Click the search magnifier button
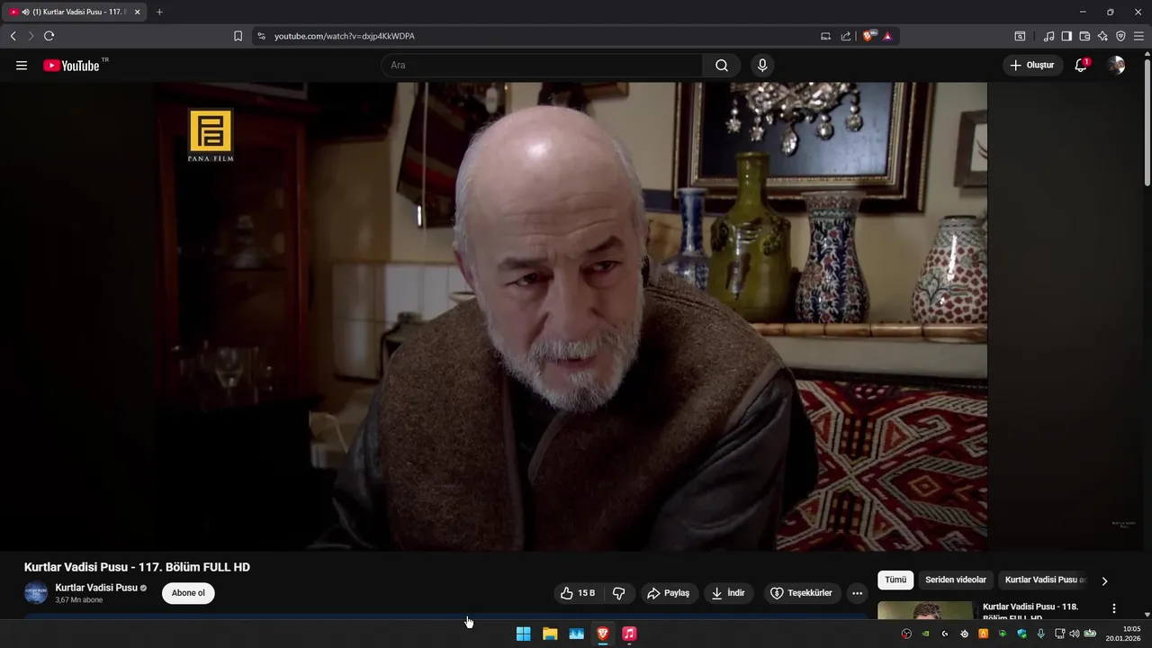The width and height of the screenshot is (1152, 648). click(x=722, y=66)
